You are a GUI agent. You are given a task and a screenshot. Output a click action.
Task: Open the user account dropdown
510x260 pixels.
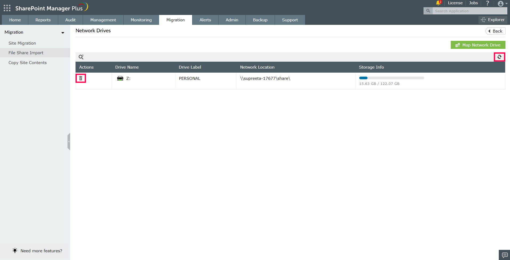click(503, 3)
